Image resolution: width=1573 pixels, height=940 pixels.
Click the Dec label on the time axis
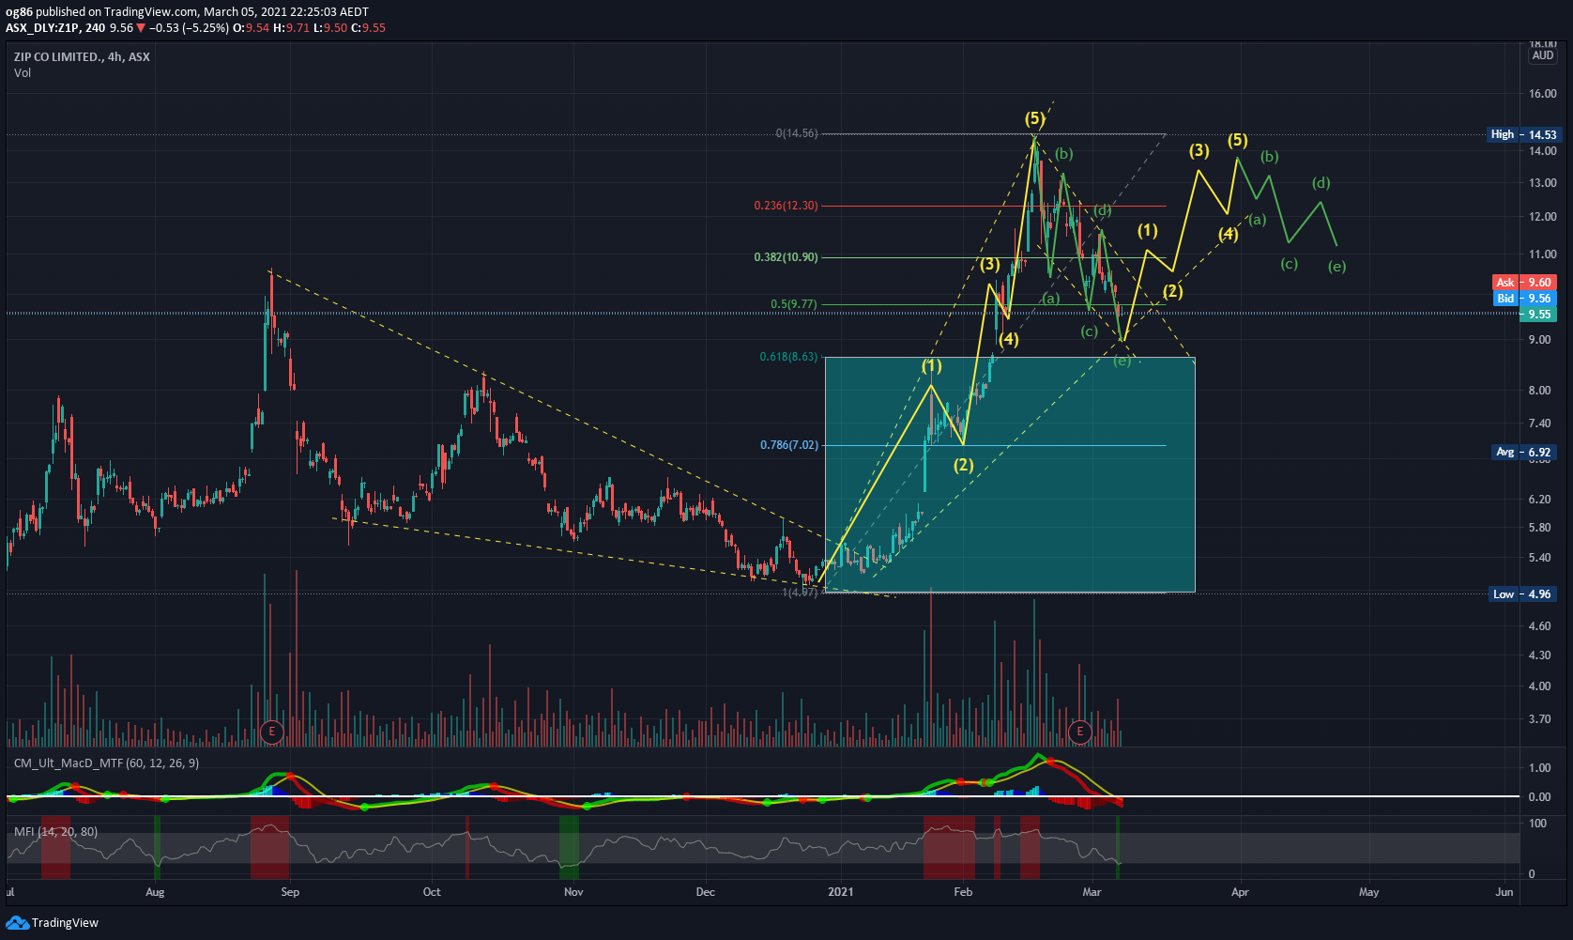tap(706, 891)
